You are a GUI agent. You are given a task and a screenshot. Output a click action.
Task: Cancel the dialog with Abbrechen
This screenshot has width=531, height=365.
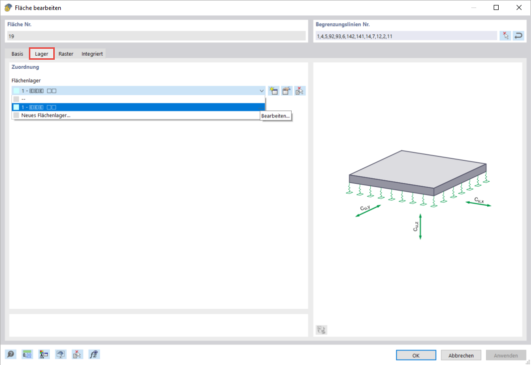(x=461, y=355)
